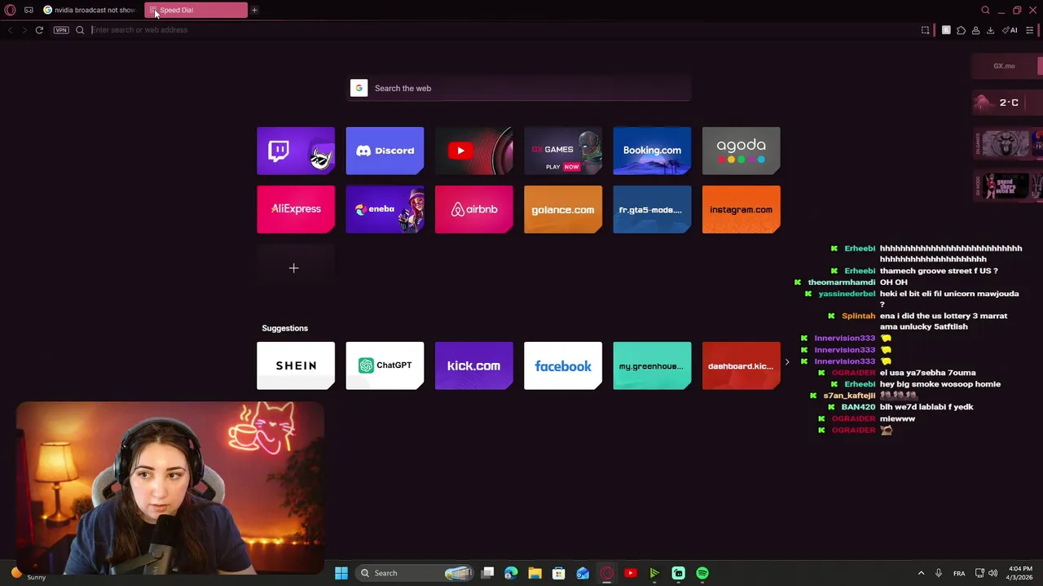
Task: Open the facebook suggestion tile
Action: click(x=563, y=365)
